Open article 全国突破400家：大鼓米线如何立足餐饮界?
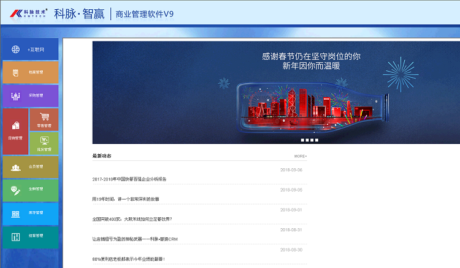 tap(132, 219)
